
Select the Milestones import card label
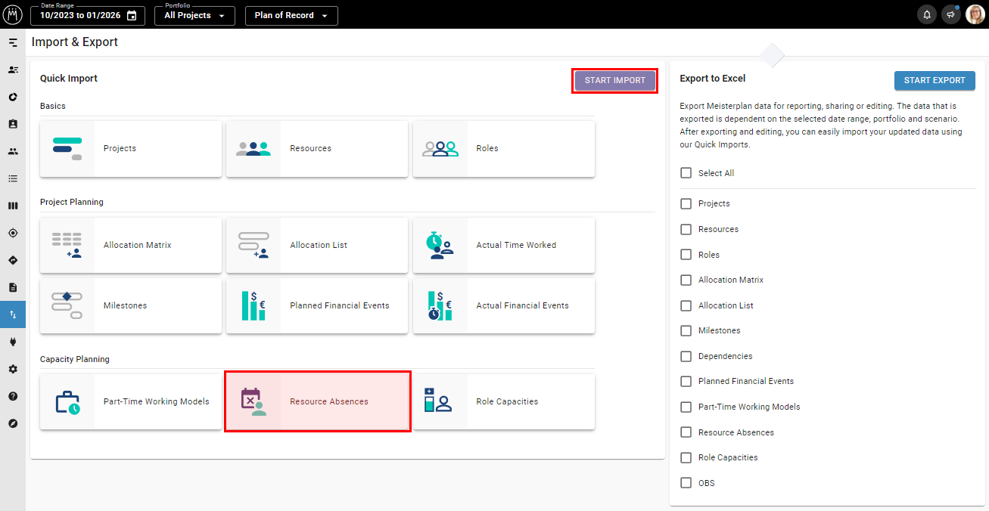(x=125, y=306)
